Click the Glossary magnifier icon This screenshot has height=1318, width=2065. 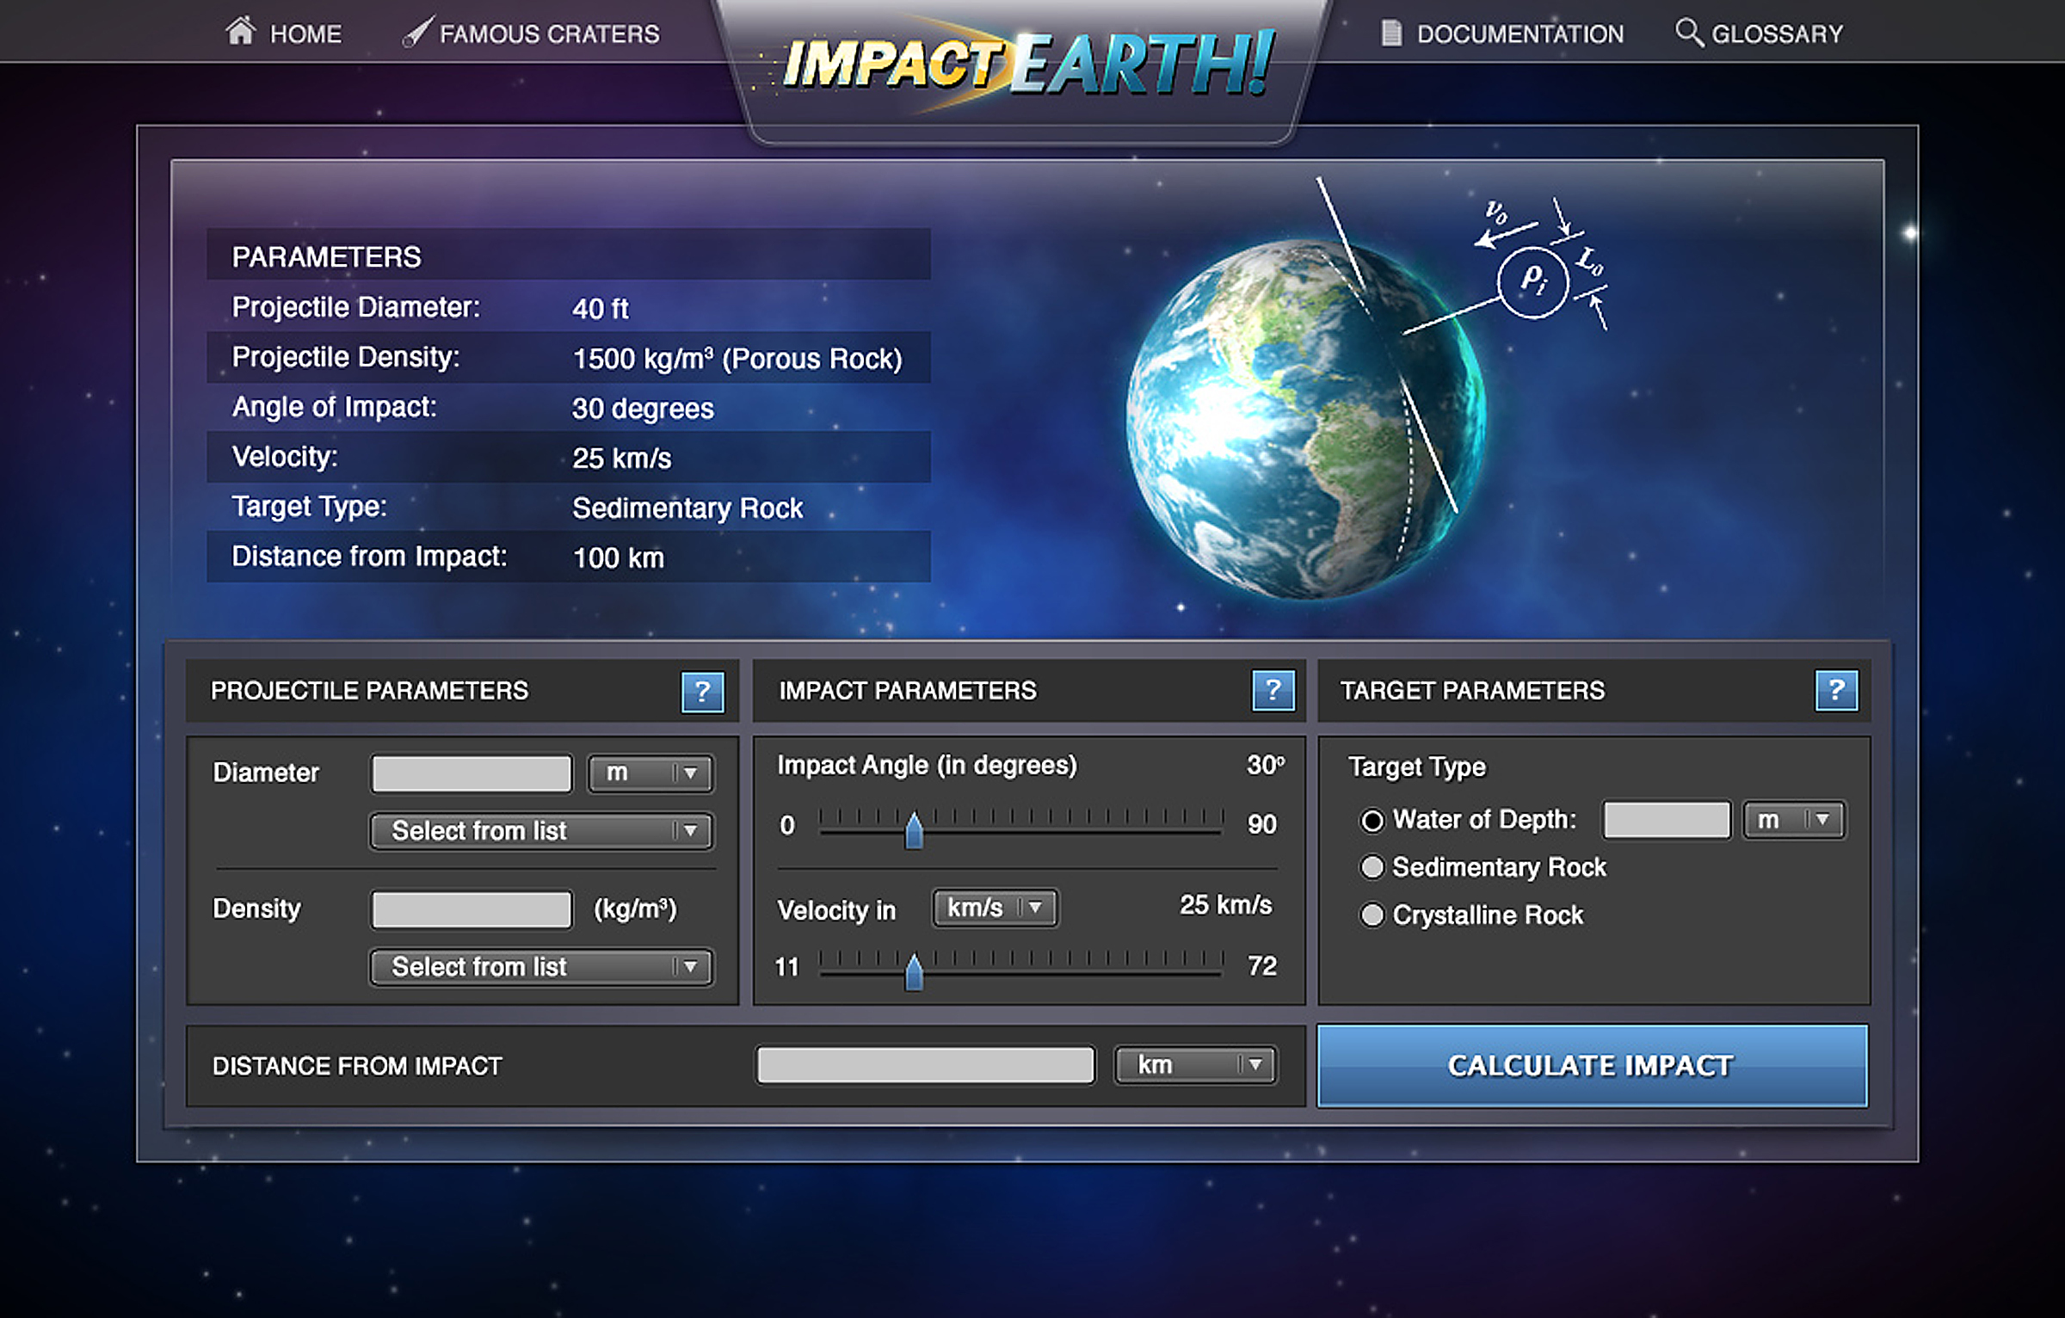click(1688, 32)
